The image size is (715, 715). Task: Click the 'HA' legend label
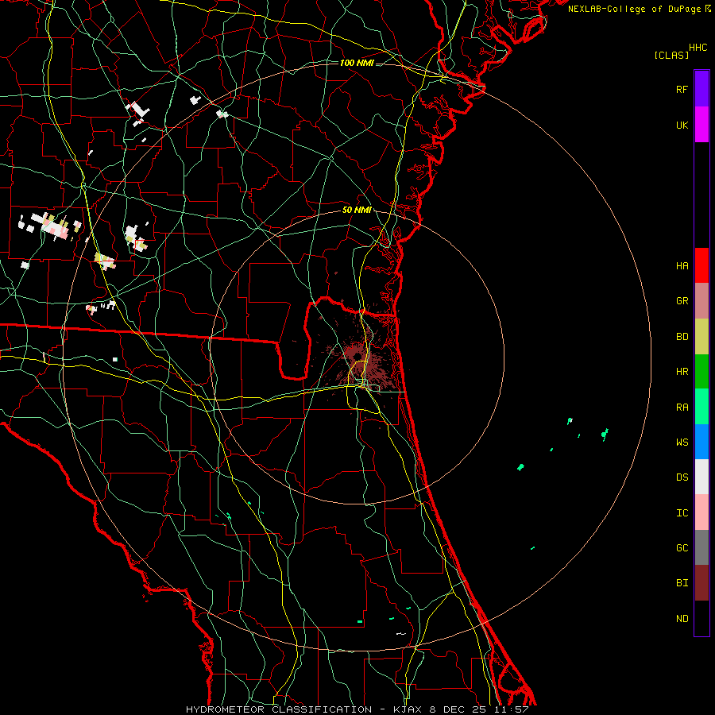click(x=682, y=266)
